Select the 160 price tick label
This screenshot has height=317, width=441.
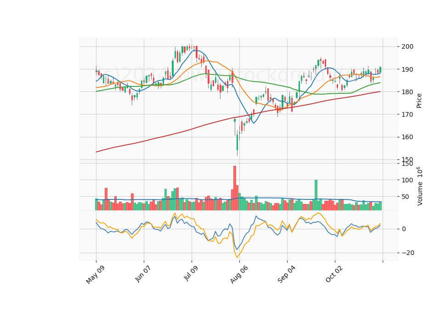[407, 137]
